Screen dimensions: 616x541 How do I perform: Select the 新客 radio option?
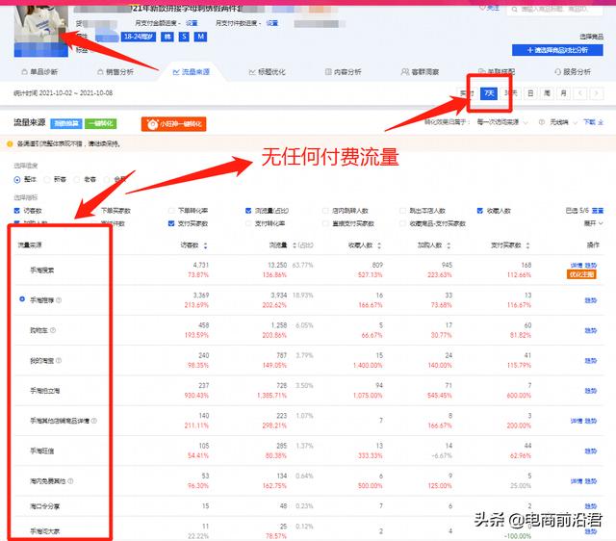pyautogui.click(x=47, y=180)
